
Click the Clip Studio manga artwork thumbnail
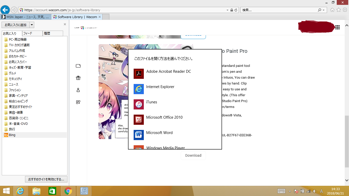tap(113, 92)
